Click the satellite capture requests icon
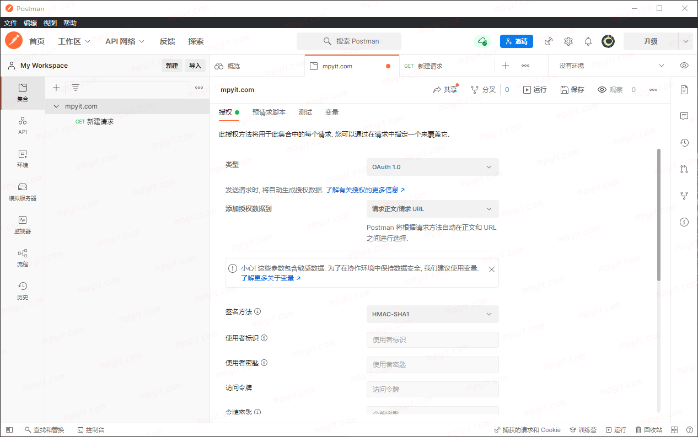This screenshot has height=437, width=698. [x=549, y=41]
